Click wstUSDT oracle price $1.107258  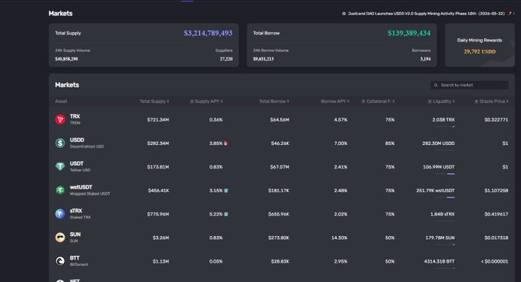tap(496, 190)
